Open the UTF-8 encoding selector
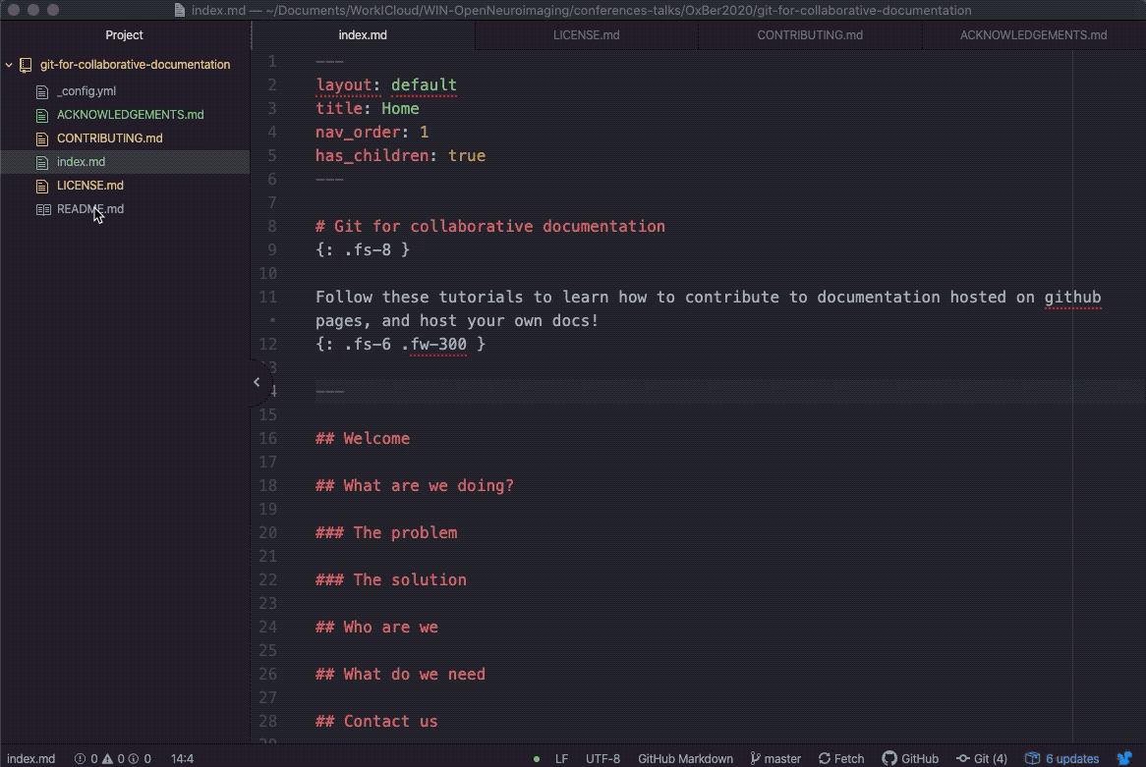Screen dimensions: 1146x767 (x=602, y=758)
